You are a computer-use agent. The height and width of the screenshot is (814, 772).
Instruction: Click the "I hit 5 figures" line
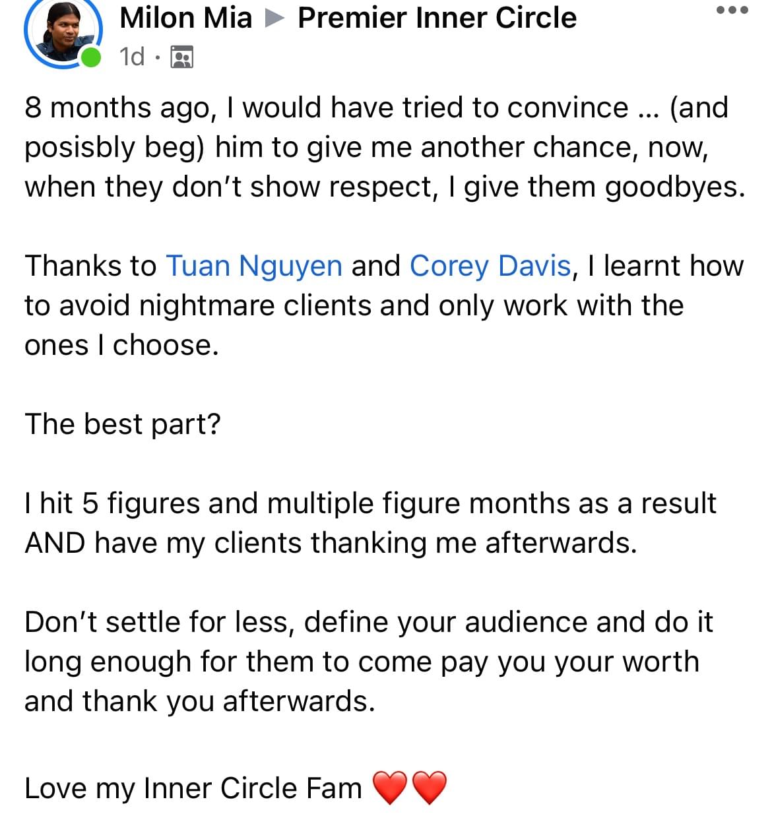(370, 503)
